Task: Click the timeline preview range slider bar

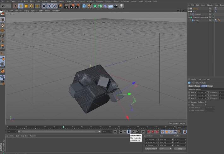Action: pos(59,131)
